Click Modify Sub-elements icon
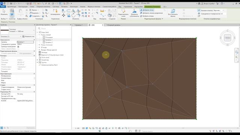 pos(134,11)
